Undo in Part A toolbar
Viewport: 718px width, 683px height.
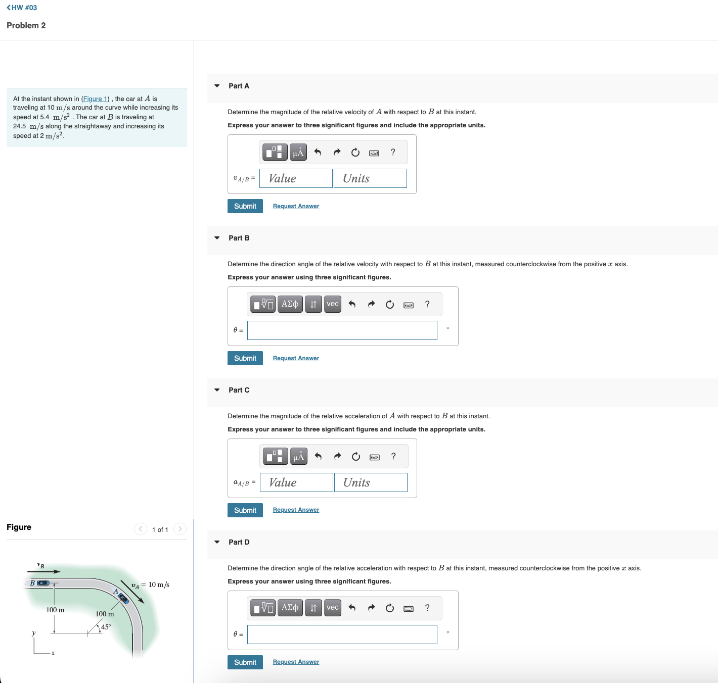point(318,152)
